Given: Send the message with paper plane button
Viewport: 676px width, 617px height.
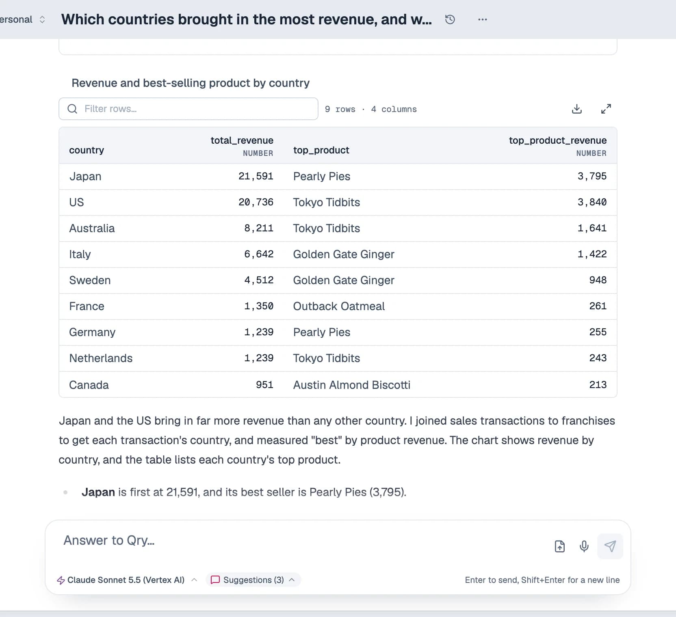Looking at the screenshot, I should [610, 546].
